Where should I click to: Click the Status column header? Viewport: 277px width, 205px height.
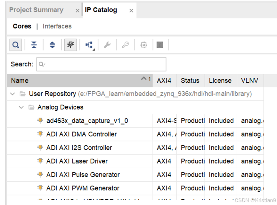[x=190, y=80]
